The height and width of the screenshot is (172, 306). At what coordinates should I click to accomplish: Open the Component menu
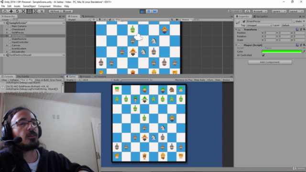tap(44, 6)
